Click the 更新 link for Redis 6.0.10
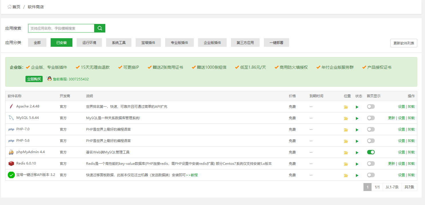425x205 pixels. [392, 164]
